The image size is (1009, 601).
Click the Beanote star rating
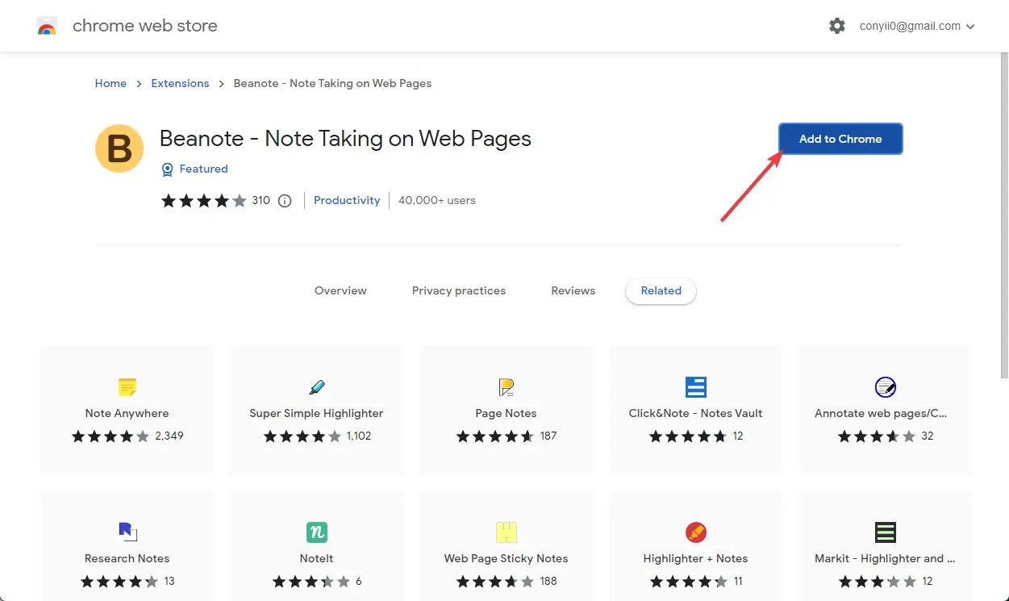(204, 201)
